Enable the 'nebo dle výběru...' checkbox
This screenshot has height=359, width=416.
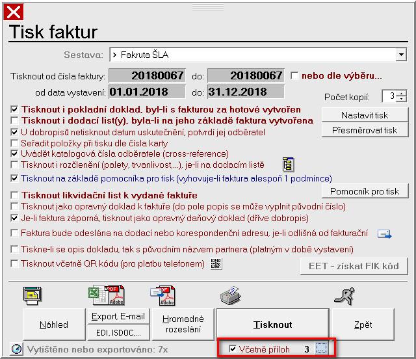click(x=294, y=75)
